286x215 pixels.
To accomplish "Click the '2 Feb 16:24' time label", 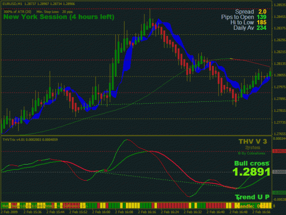I will [170, 212].
